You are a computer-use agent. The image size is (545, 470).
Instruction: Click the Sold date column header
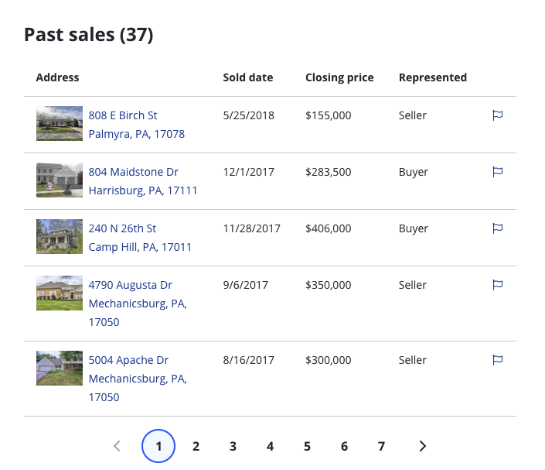tap(247, 77)
